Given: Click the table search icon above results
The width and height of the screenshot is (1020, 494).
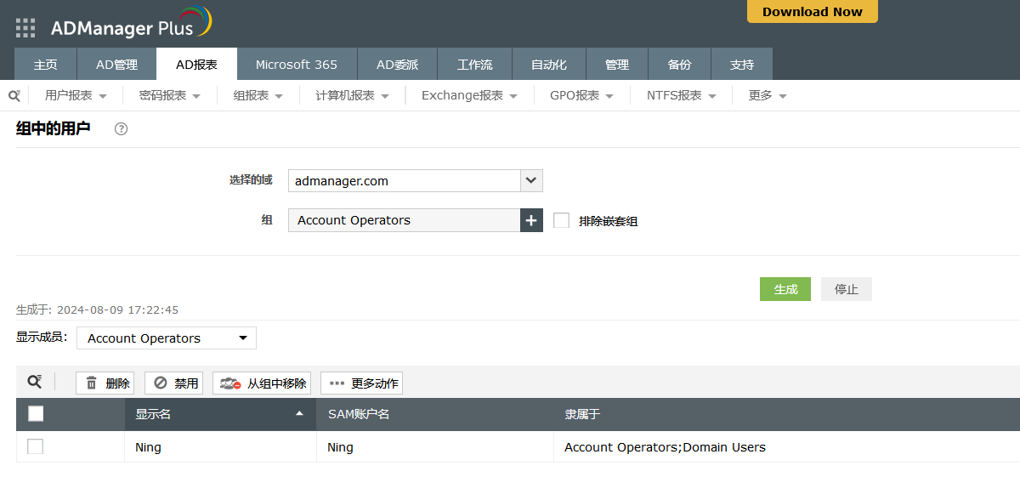Looking at the screenshot, I should point(34,383).
